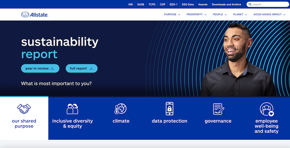
Task: Click the sustainability report heading
Action: coord(60,48)
